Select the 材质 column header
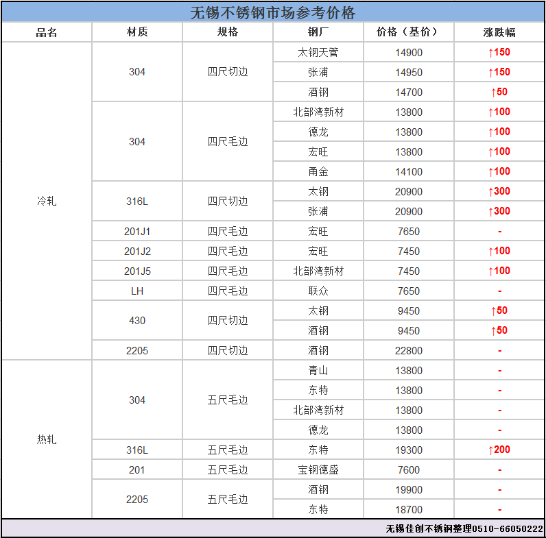The height and width of the screenshot is (538, 546). coord(137,32)
